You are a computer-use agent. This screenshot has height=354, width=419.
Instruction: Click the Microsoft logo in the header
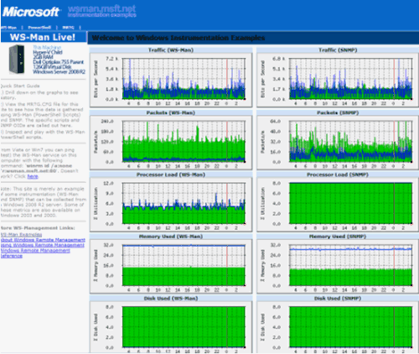click(x=31, y=12)
